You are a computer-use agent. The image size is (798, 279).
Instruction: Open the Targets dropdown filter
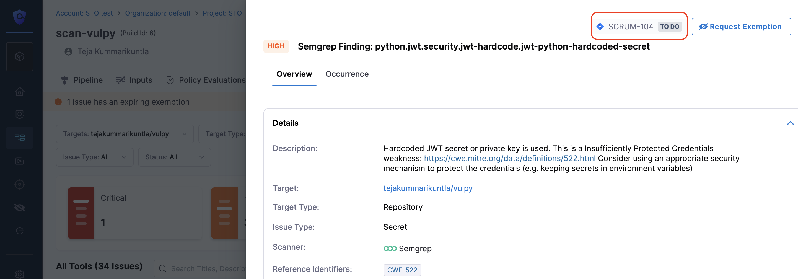pos(125,134)
